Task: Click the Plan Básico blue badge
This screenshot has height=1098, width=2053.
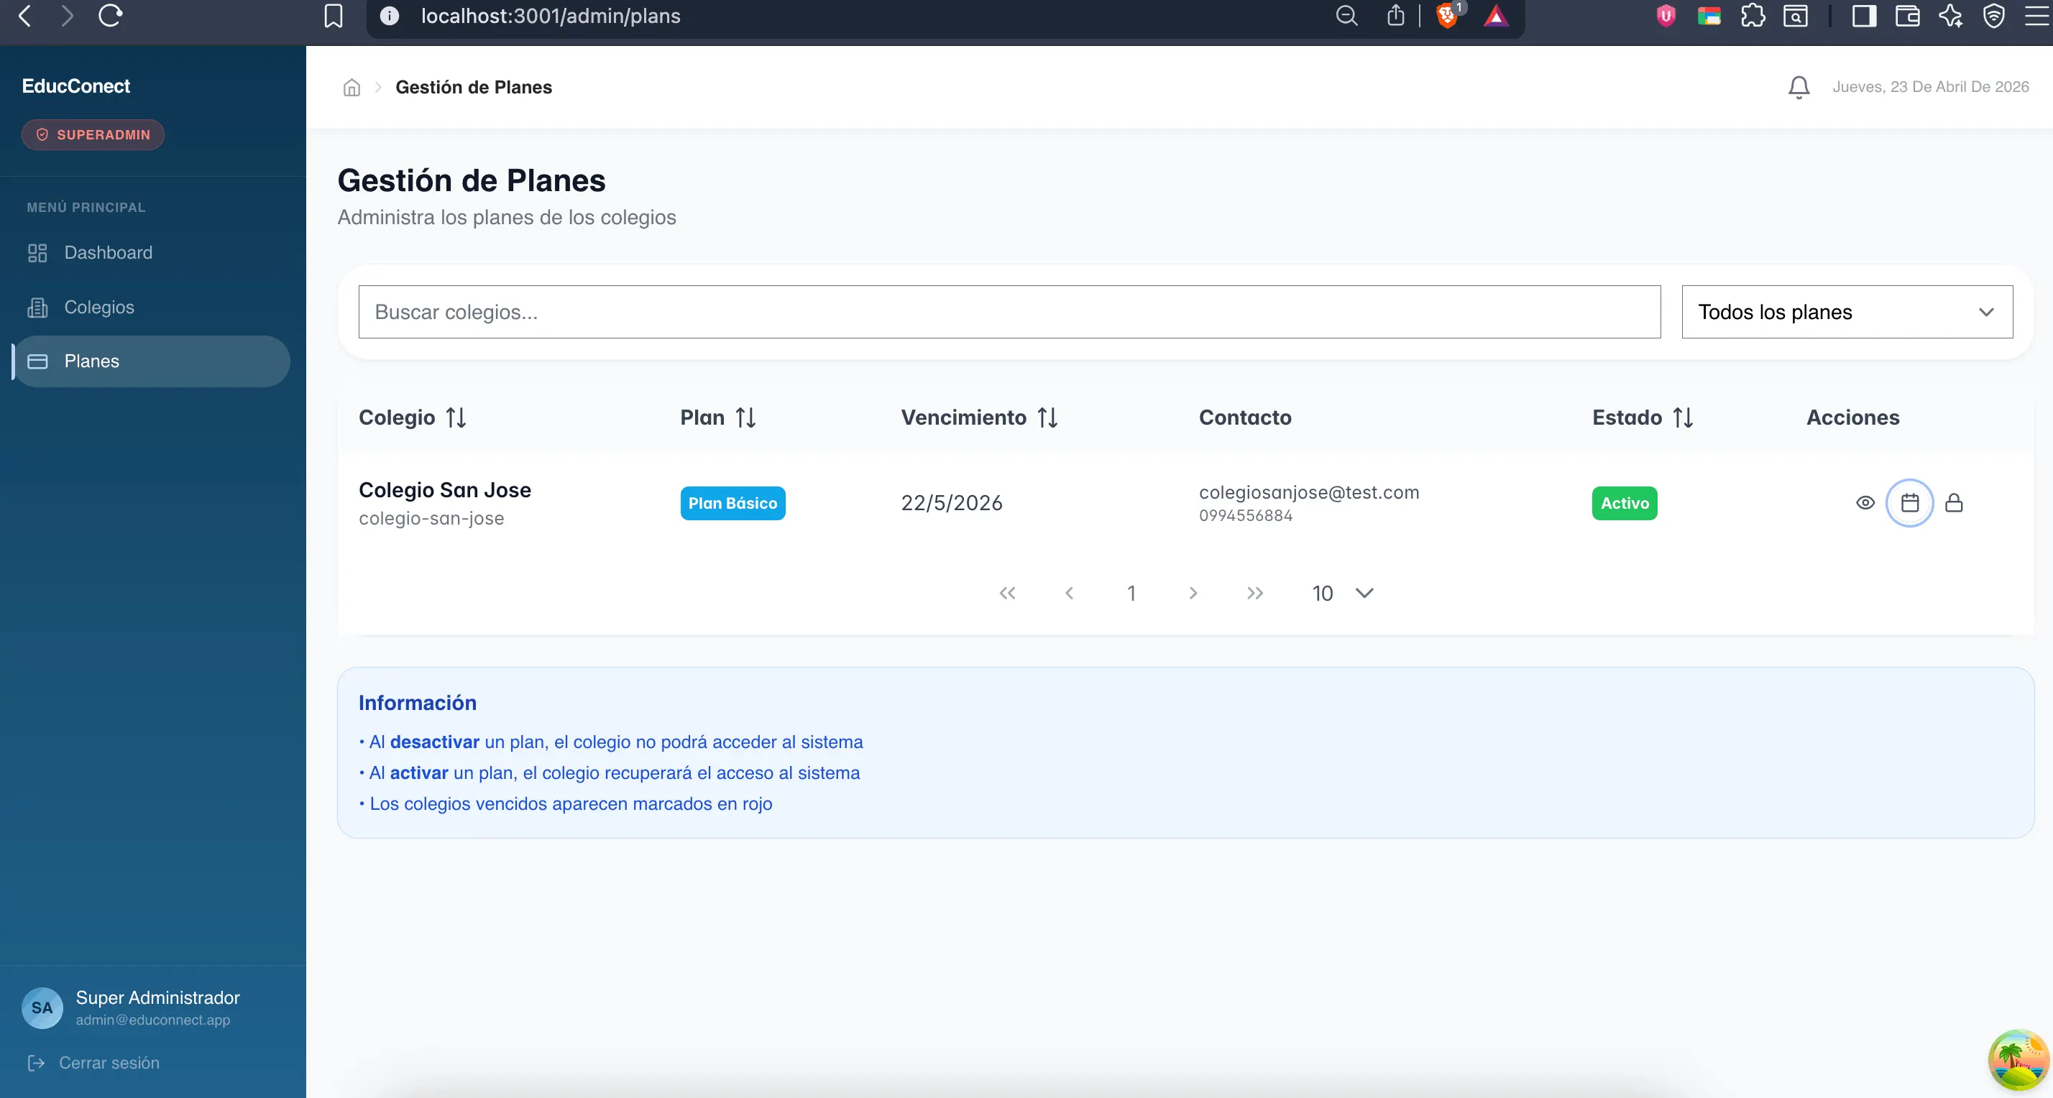Action: pyautogui.click(x=732, y=504)
